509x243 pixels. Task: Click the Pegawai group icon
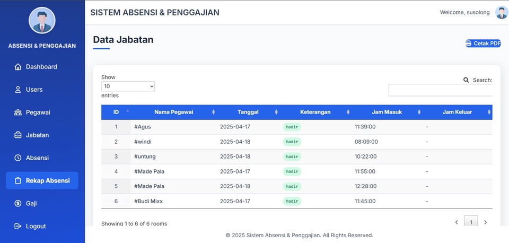point(18,112)
